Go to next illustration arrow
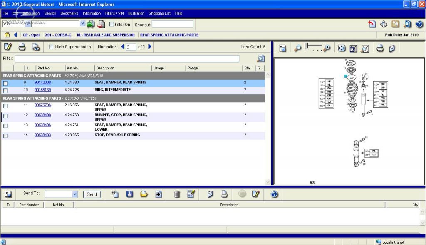Image resolution: width=426 pixels, height=245 pixels. point(150,47)
